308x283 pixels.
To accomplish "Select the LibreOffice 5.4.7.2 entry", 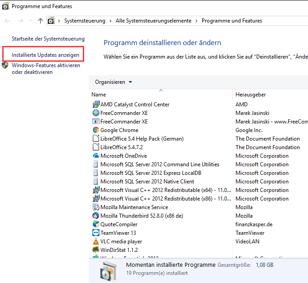I will pos(122,147).
